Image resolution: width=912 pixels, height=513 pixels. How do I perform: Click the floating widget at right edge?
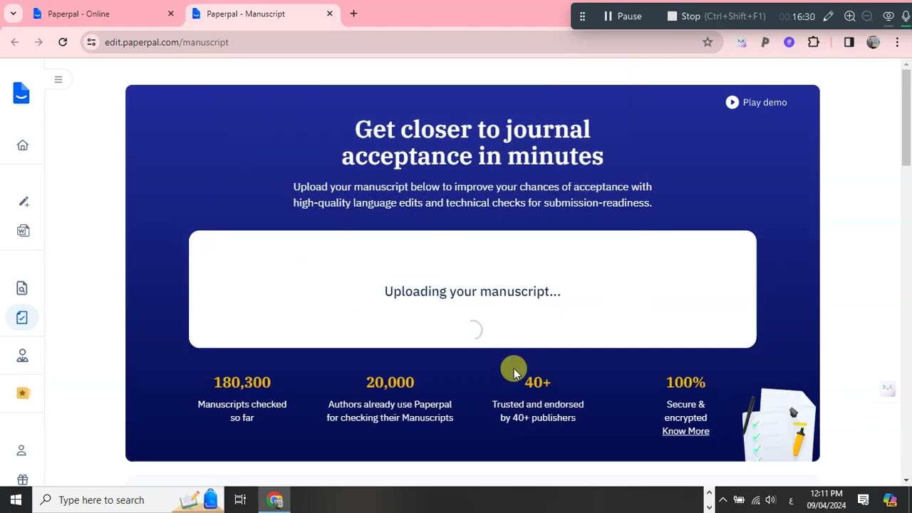coord(888,388)
